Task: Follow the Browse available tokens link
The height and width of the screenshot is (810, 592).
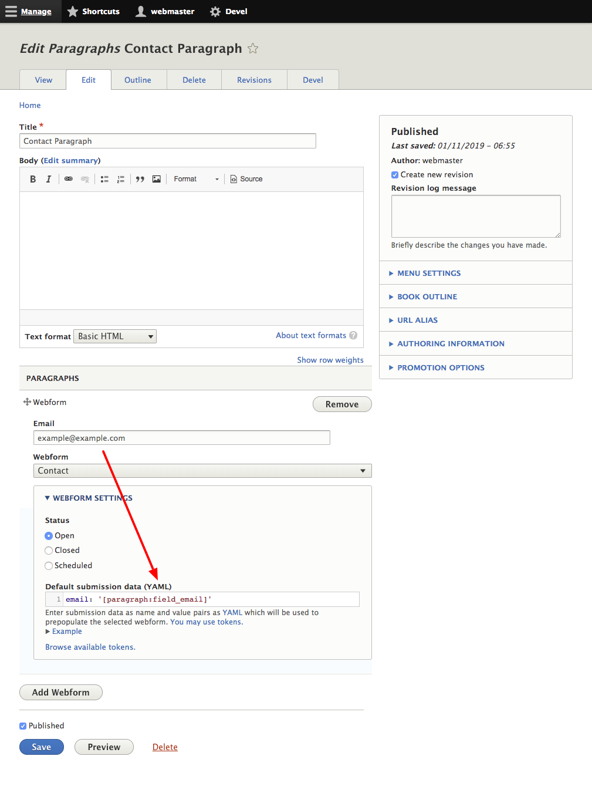Action: 90,647
